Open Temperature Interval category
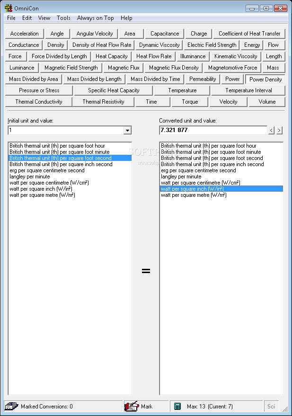The width and height of the screenshot is (292, 416). click(x=248, y=91)
